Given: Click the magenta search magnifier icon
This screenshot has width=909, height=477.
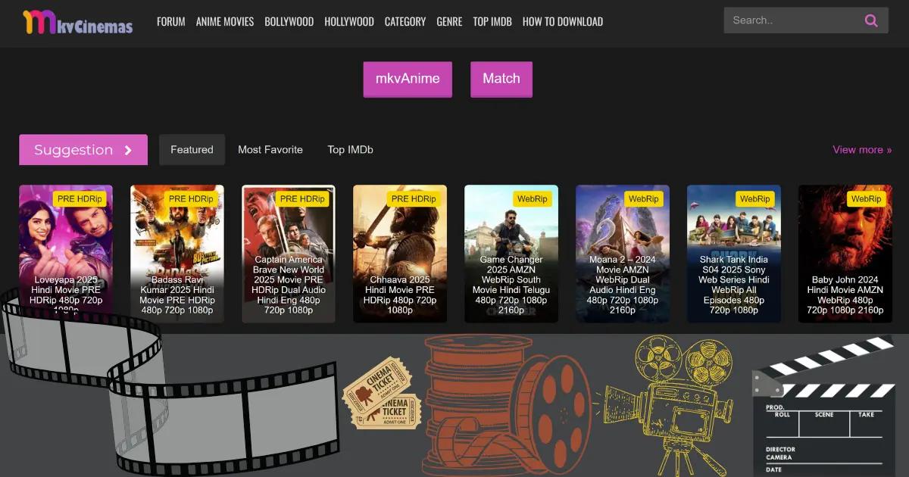Looking at the screenshot, I should (x=871, y=20).
